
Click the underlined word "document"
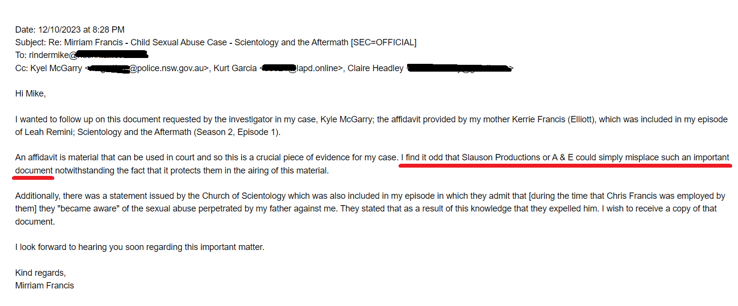34,171
